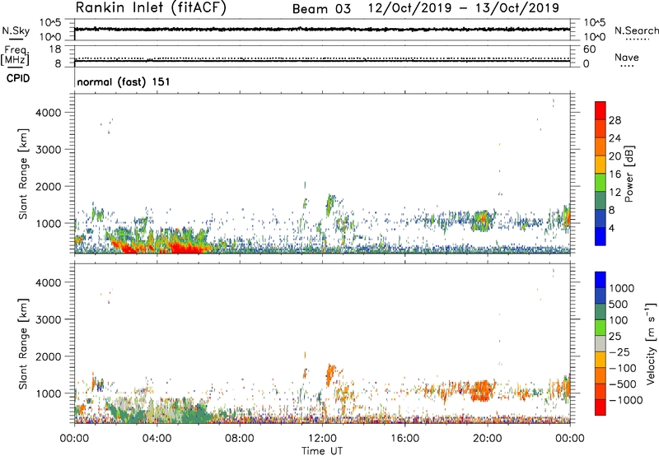Click the "N.Search" legend label

[x=637, y=30]
